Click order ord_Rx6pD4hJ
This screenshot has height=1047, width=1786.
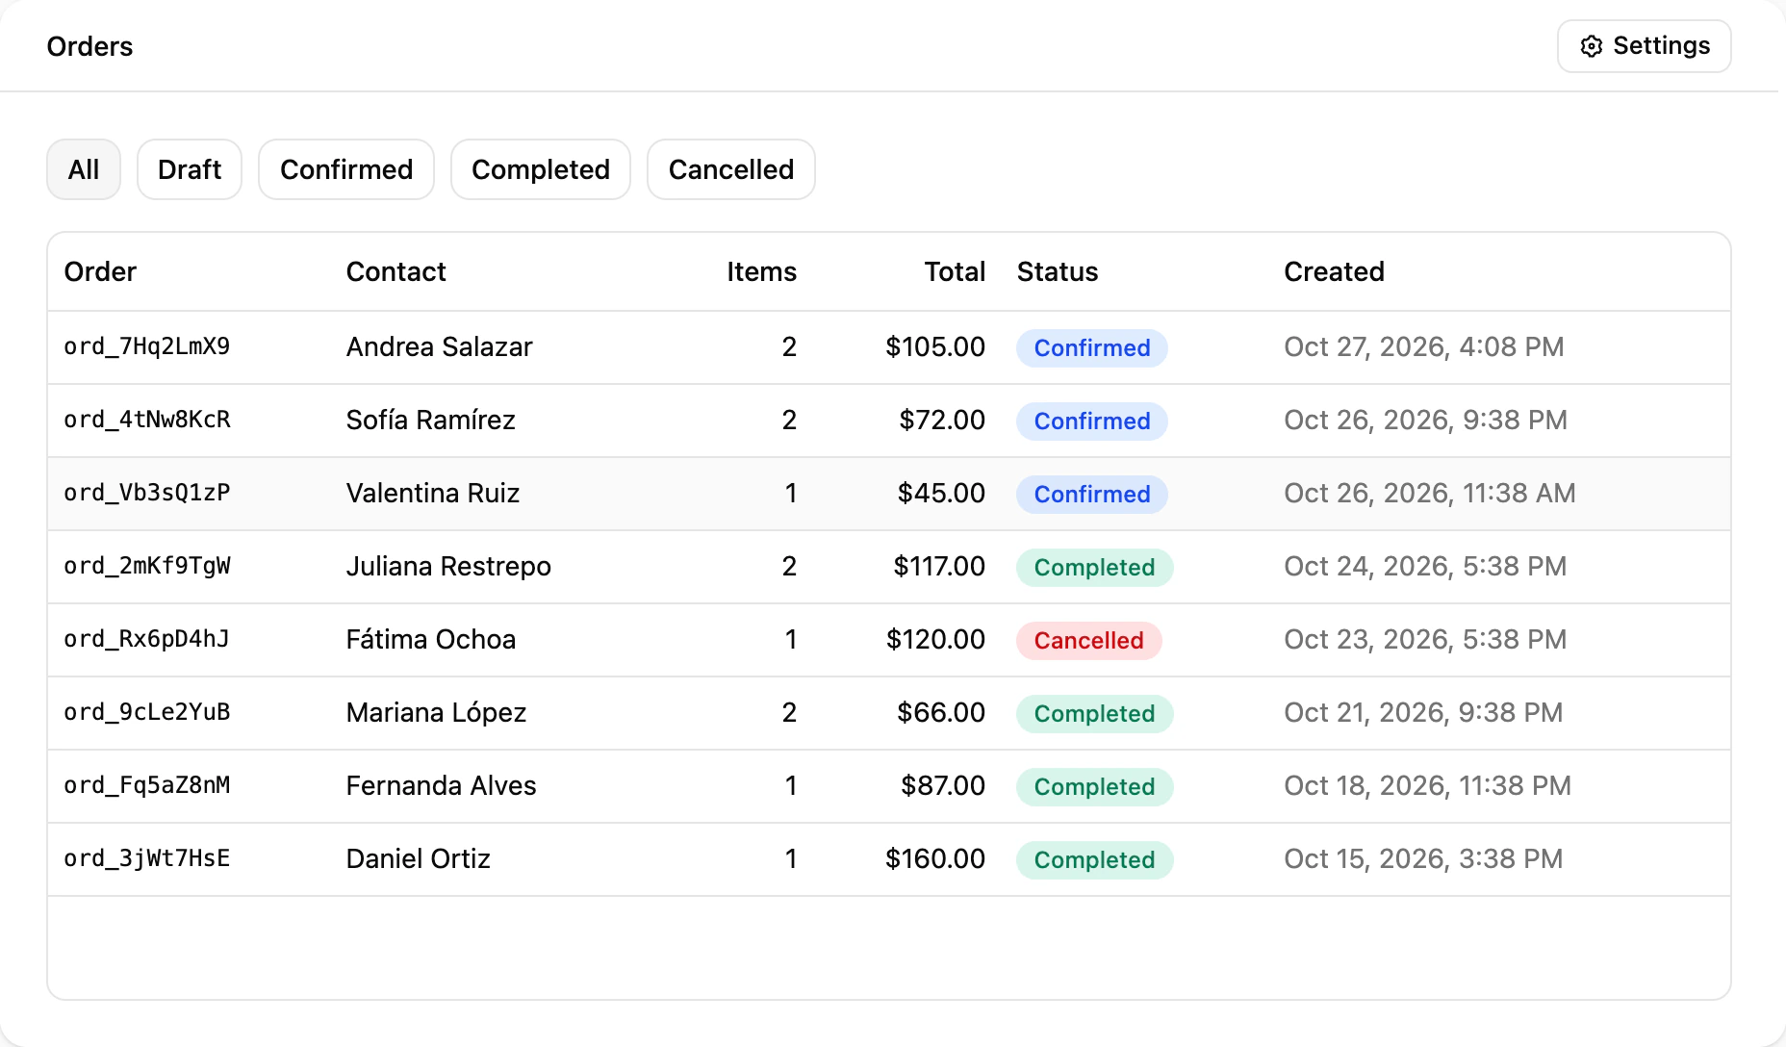pyautogui.click(x=147, y=639)
